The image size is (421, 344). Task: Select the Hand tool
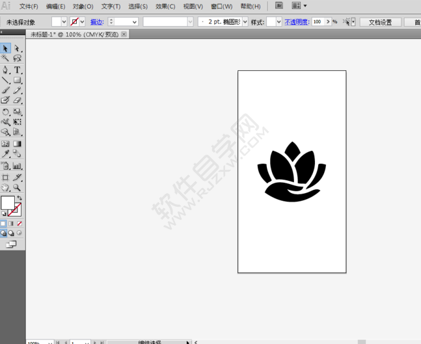click(5, 187)
